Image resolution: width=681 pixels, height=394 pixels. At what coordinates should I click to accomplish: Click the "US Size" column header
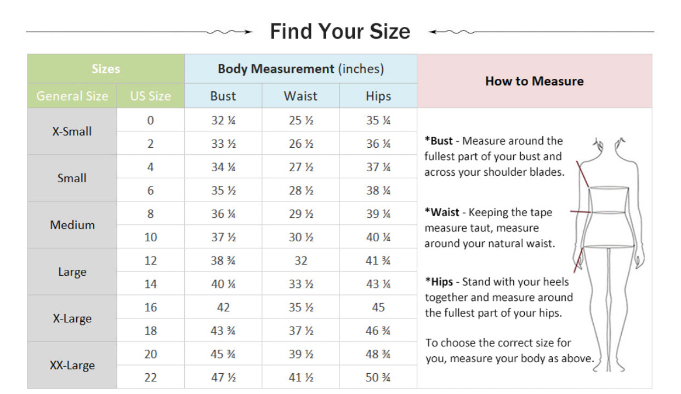150,96
